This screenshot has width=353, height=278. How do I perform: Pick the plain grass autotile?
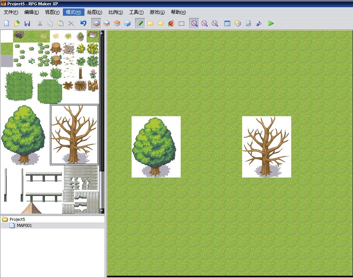pos(7,49)
